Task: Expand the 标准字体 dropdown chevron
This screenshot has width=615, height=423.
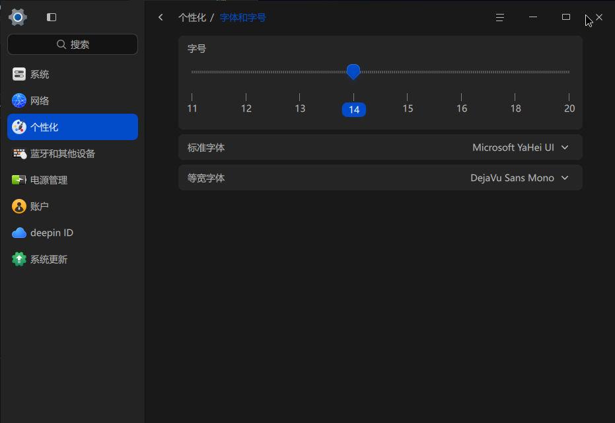Action: [x=565, y=147]
